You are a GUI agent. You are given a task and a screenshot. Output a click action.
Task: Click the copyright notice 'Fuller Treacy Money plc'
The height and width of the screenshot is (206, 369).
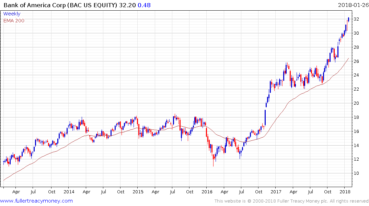pyautogui.click(x=303, y=201)
